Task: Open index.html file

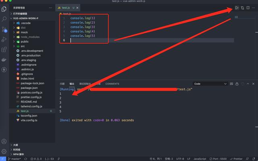Action: (32, 79)
